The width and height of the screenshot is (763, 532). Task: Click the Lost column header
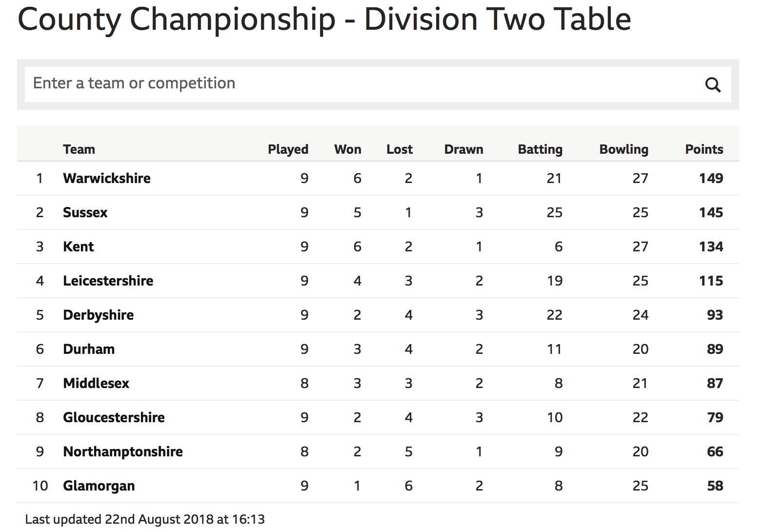(x=400, y=149)
